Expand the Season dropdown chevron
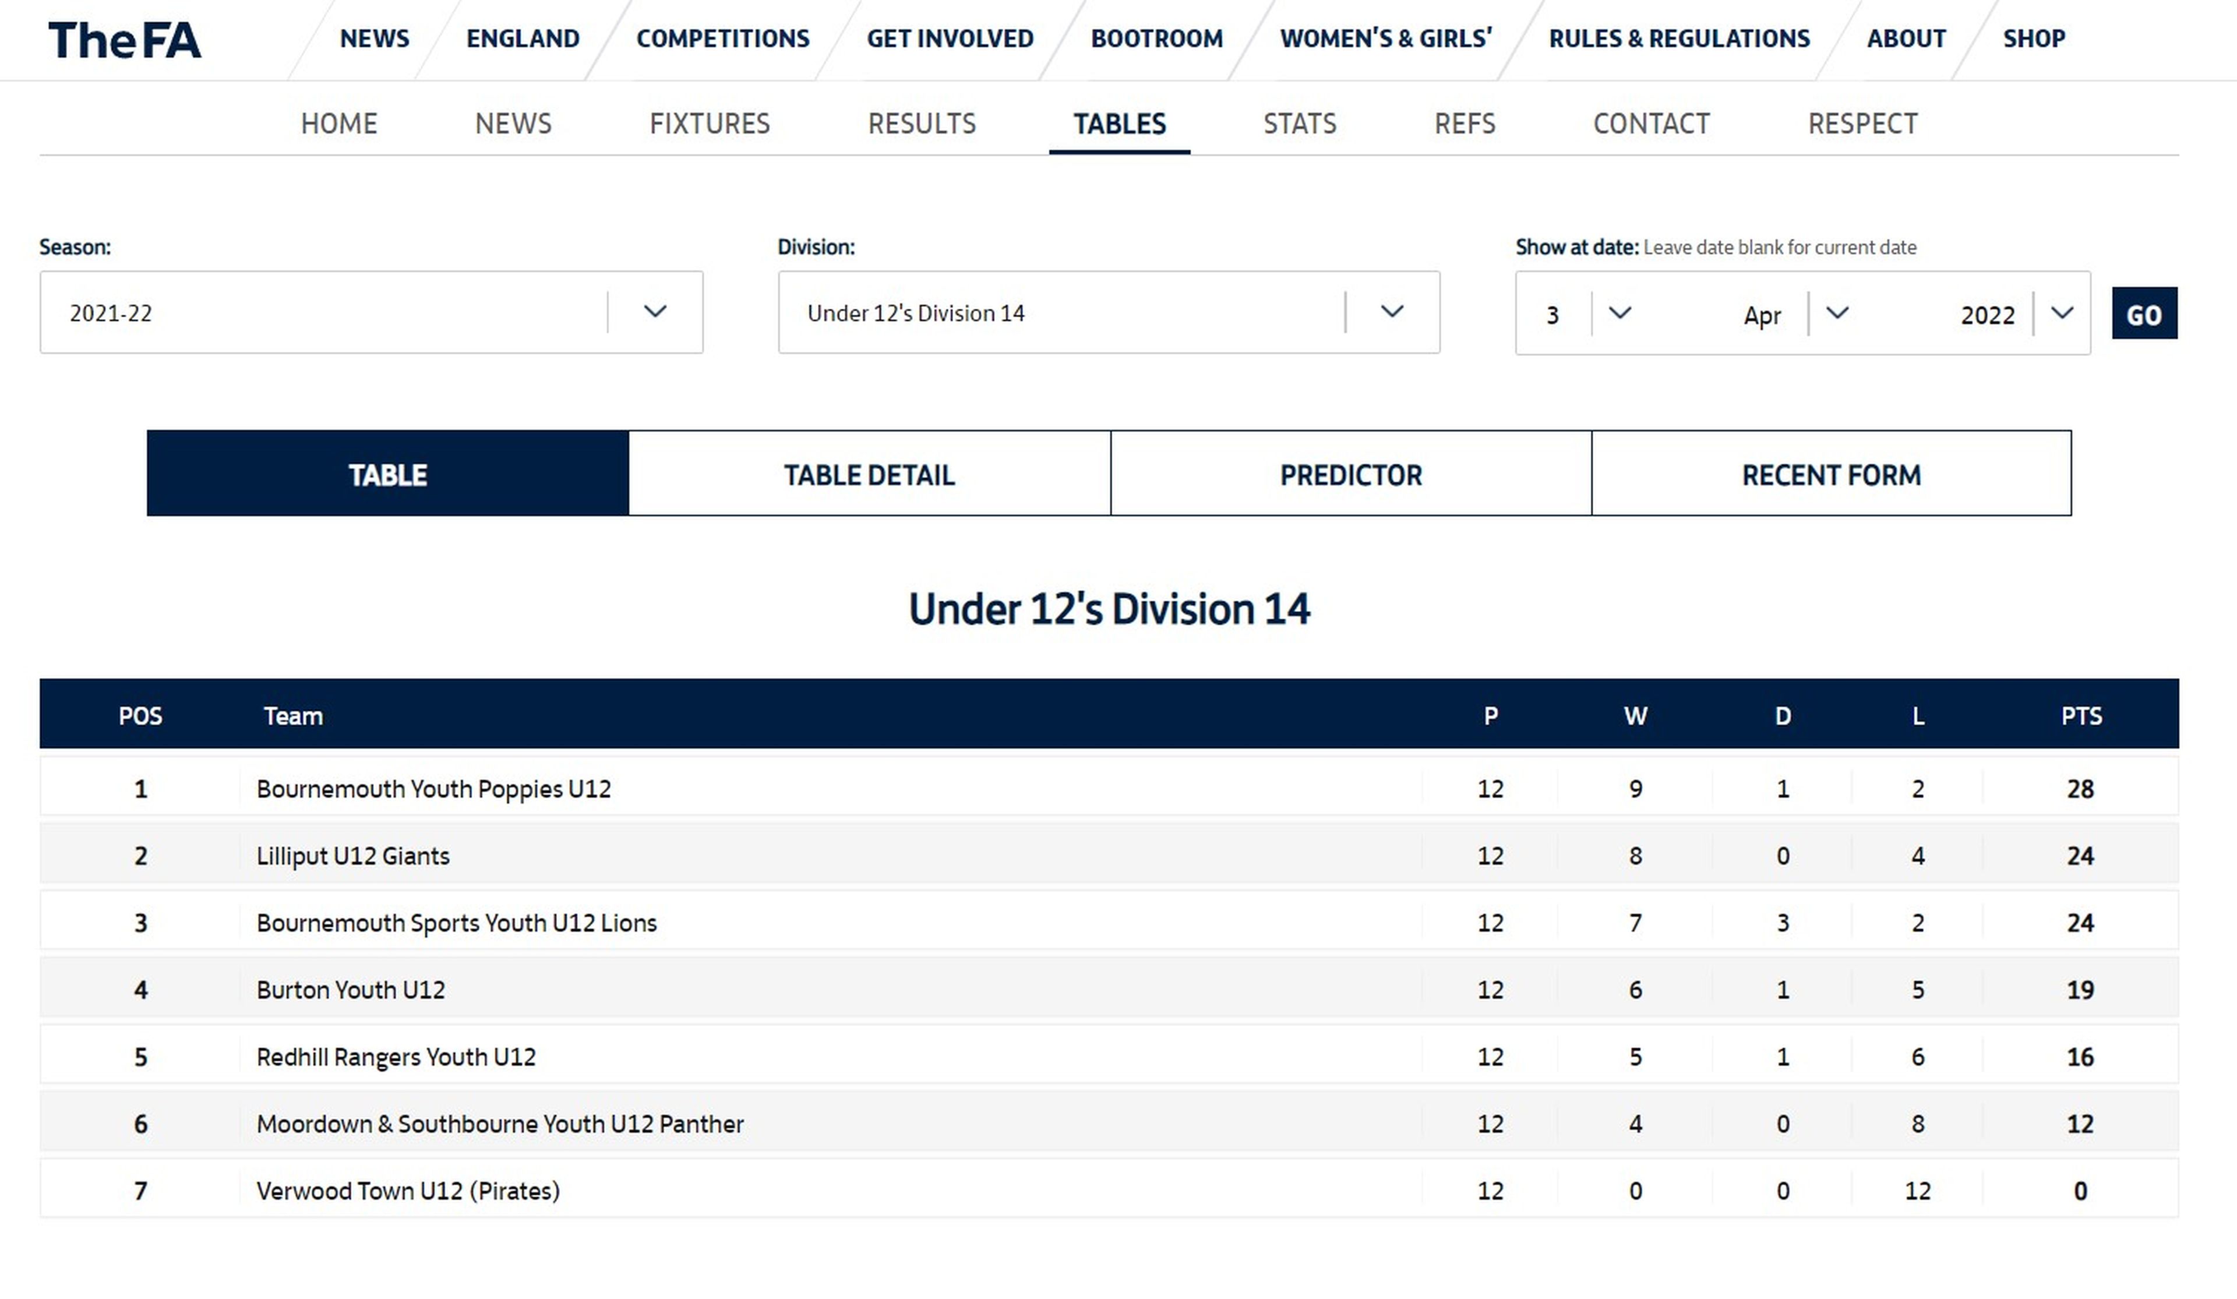The width and height of the screenshot is (2237, 1299). click(x=655, y=312)
